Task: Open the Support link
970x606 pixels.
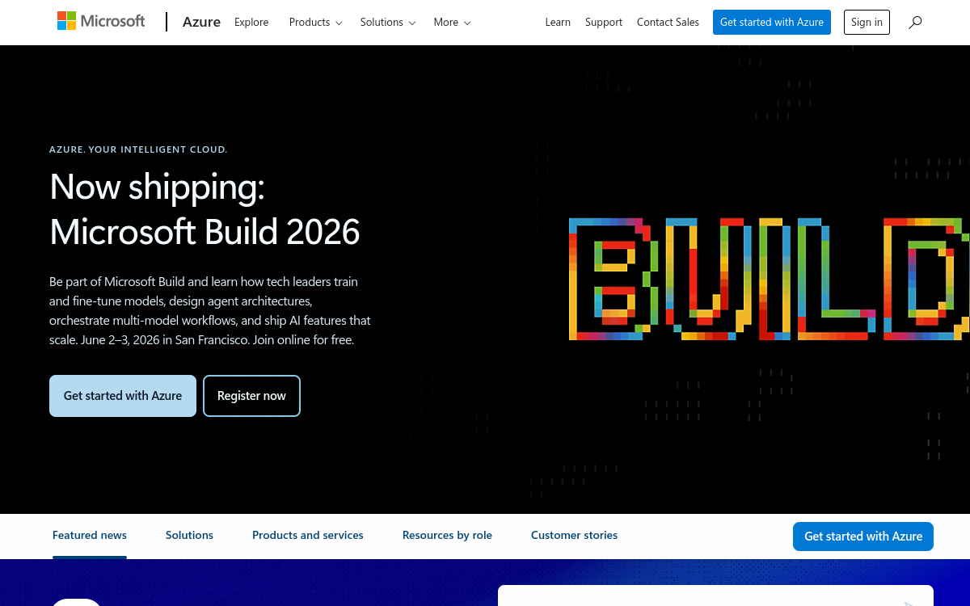Action: pos(604,23)
